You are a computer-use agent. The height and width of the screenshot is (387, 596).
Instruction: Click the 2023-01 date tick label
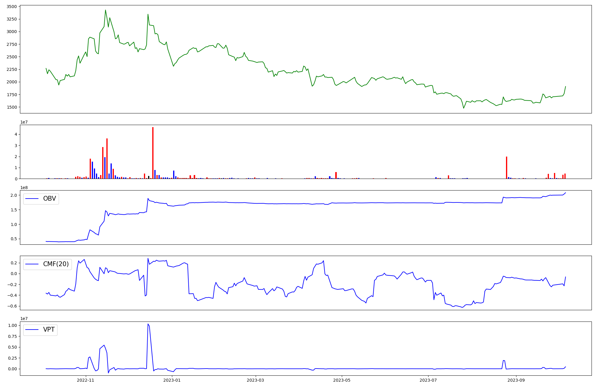point(172,380)
